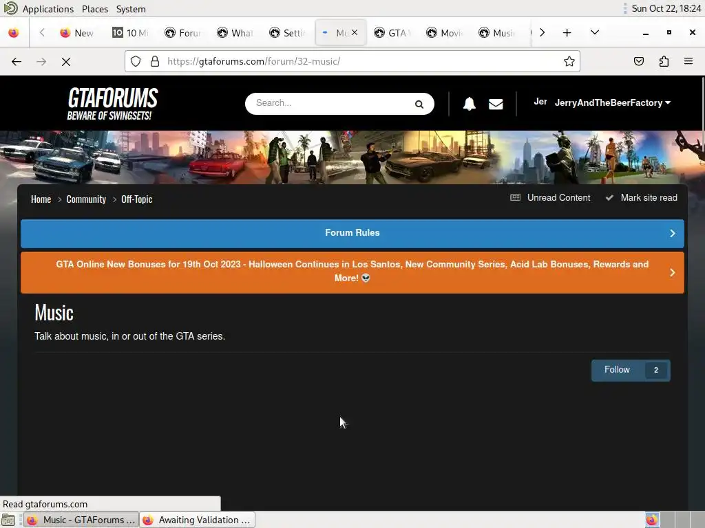Switch to the What tab
The width and height of the screenshot is (705, 528).
click(235, 33)
